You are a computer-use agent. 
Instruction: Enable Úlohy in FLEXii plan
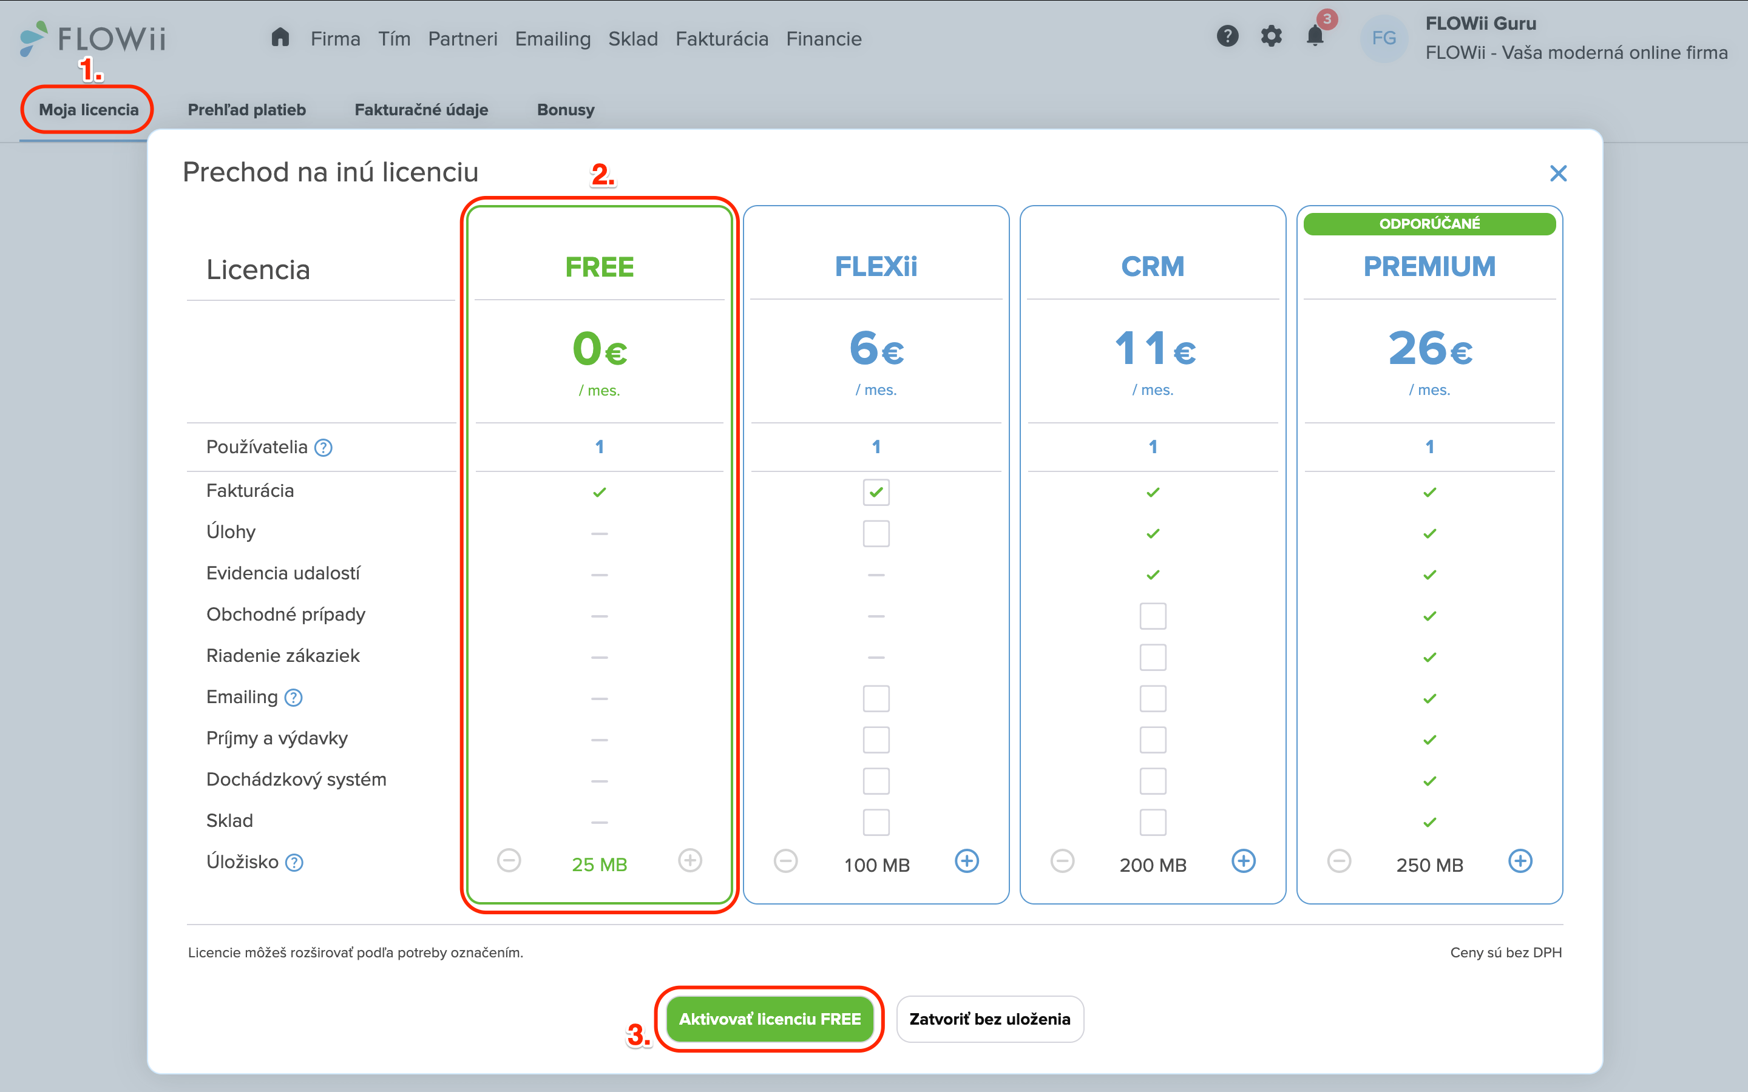[876, 534]
